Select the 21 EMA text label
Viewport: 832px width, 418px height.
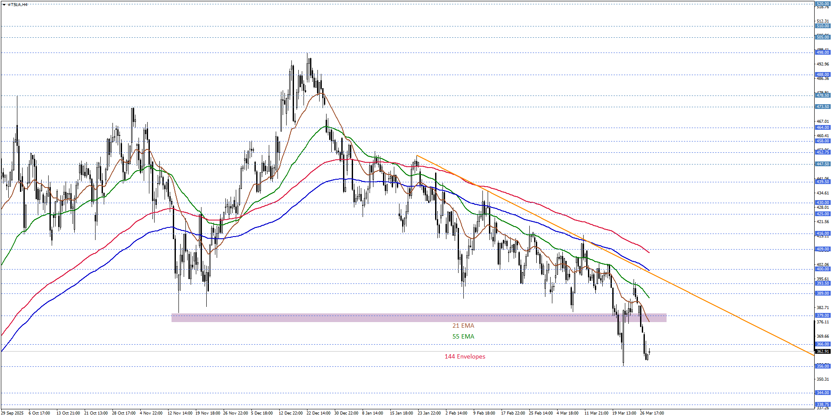(463, 326)
